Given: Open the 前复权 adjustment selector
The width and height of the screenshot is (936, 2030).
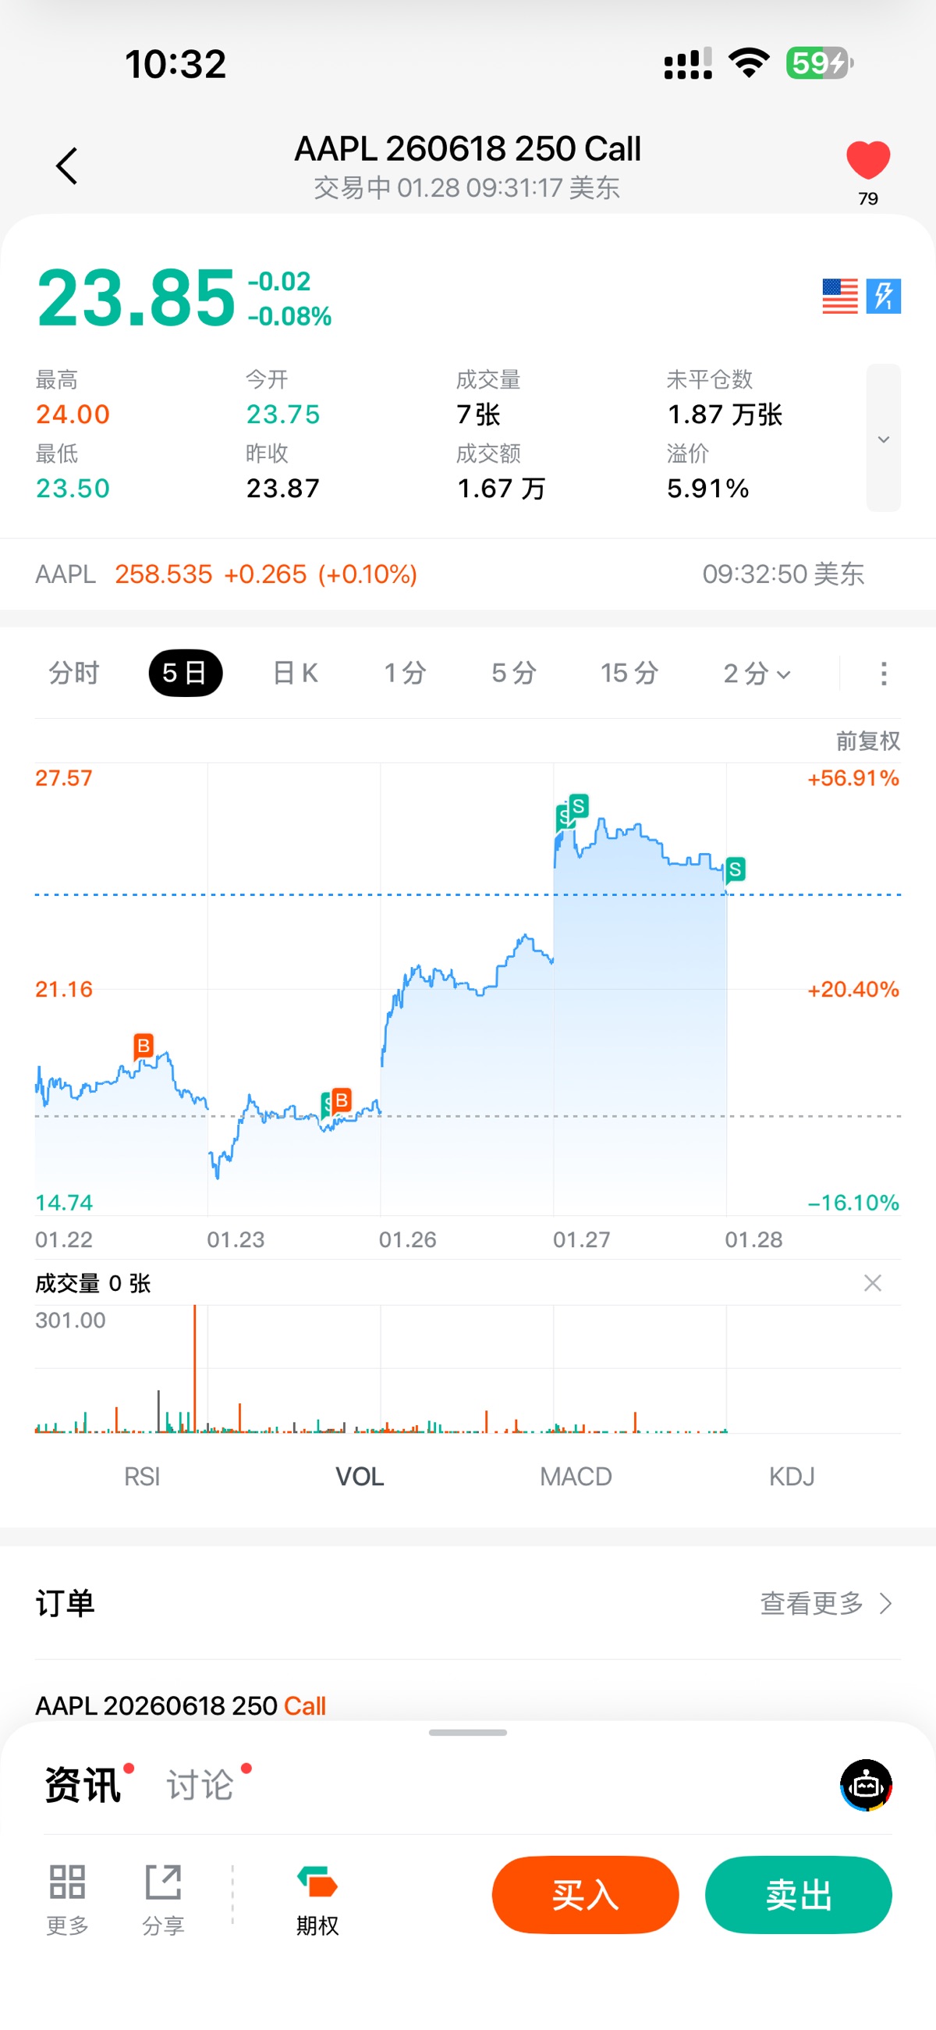Looking at the screenshot, I should tap(867, 741).
